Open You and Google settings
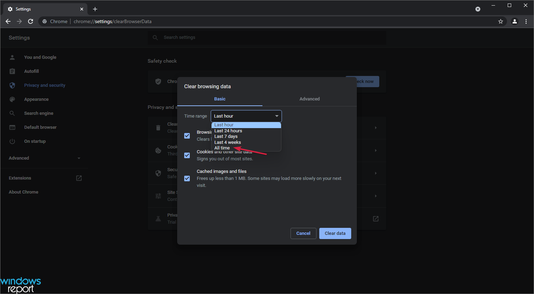 40,57
